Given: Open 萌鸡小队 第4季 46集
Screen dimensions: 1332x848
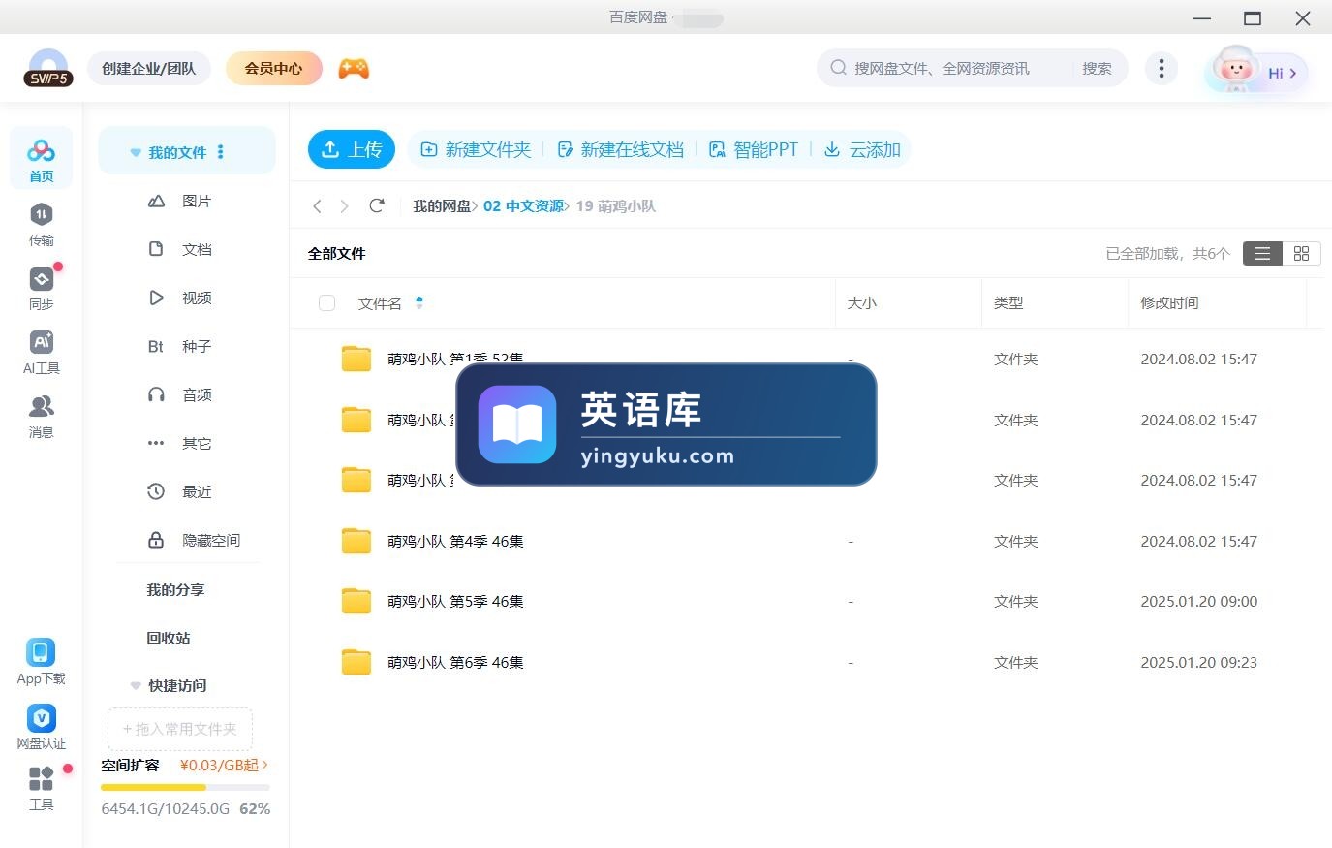Looking at the screenshot, I should pos(455,541).
